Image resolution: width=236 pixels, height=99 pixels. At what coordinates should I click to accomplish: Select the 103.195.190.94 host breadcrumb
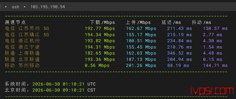click(48, 7)
